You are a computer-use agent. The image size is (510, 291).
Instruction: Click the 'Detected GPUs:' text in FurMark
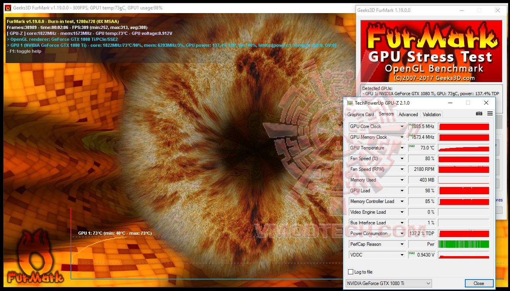coord(377,88)
